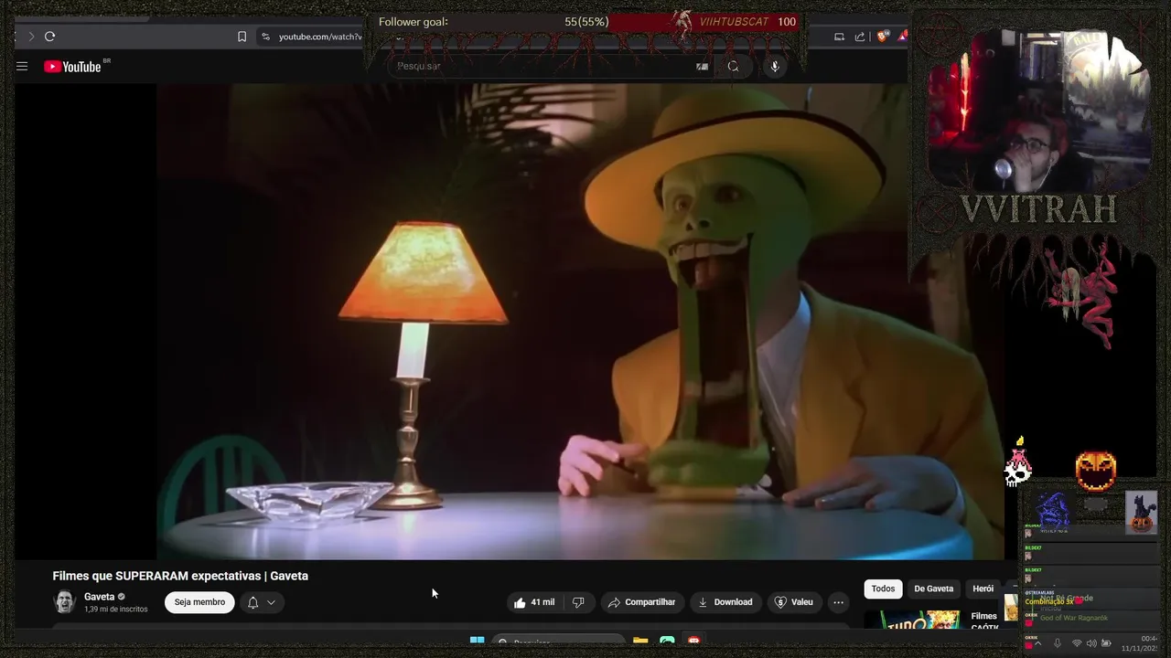Viewport: 1171px width, 658px height.
Task: Start voice search with the microphone icon
Action: coord(774,66)
